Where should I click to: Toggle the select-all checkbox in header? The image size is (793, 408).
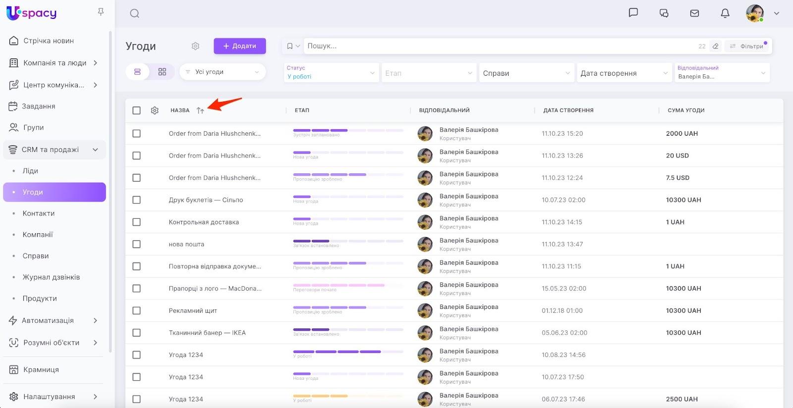pos(137,110)
